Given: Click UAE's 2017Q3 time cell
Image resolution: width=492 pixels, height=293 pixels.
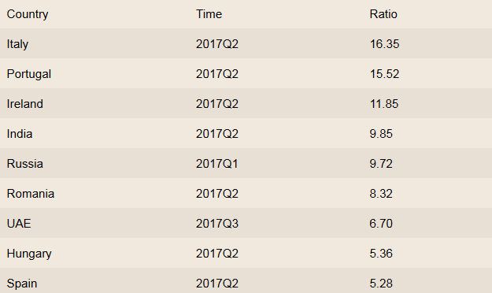Looking at the screenshot, I should tap(217, 224).
